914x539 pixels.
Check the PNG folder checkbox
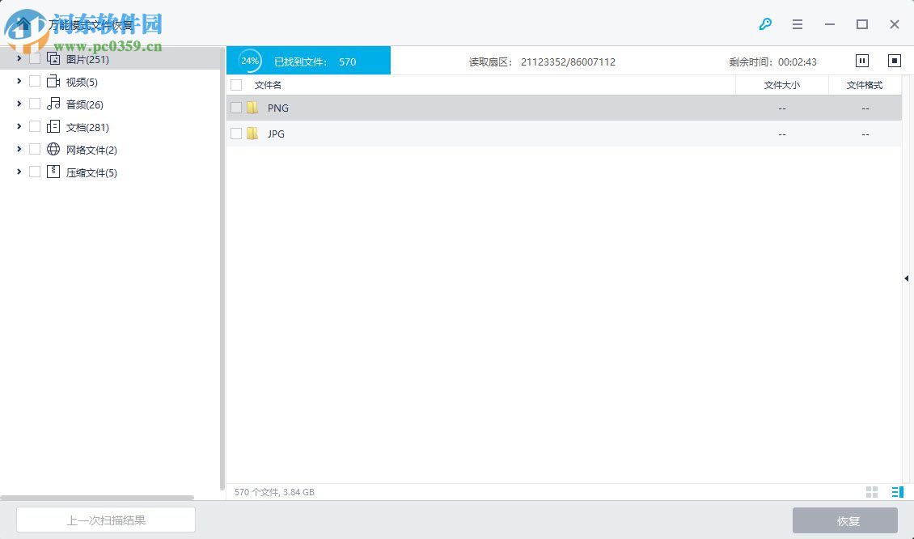tap(236, 108)
